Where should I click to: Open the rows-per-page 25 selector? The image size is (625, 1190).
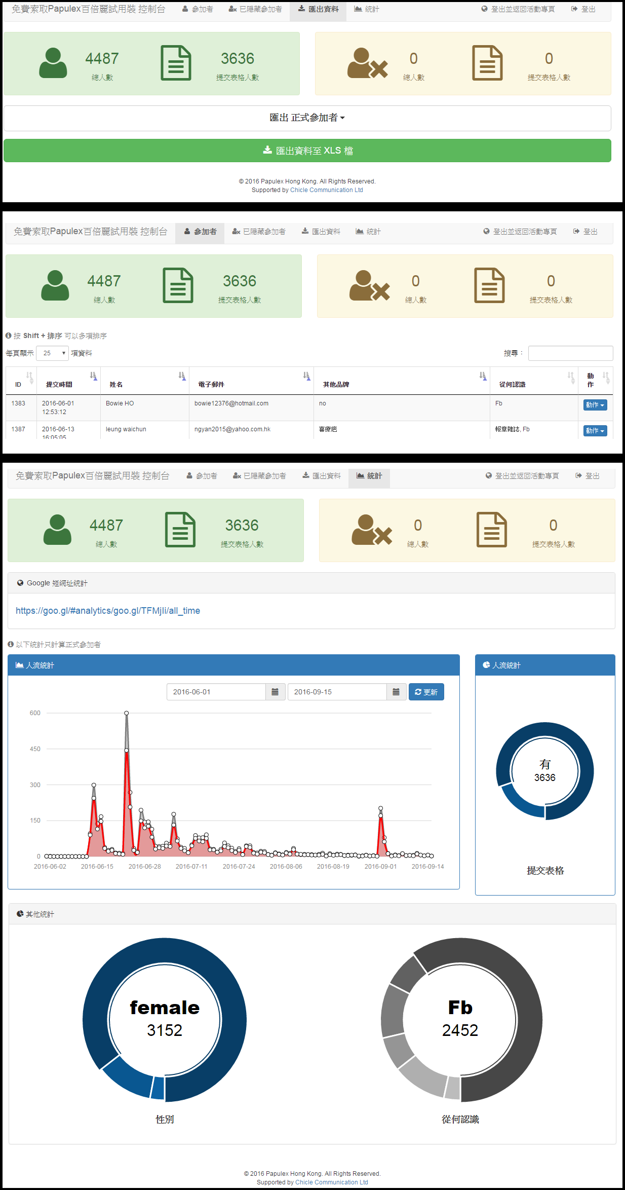click(x=52, y=353)
